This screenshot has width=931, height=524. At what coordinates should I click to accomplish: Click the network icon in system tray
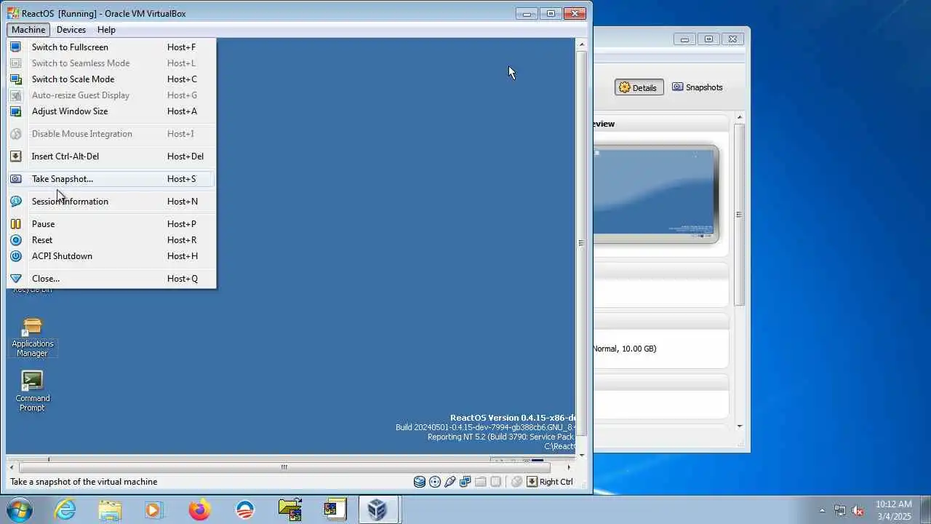(x=840, y=510)
